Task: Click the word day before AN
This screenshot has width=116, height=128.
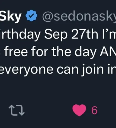Action: [x=85, y=52]
